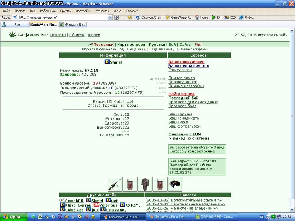Open the Вид menu

click(x=33, y=11)
